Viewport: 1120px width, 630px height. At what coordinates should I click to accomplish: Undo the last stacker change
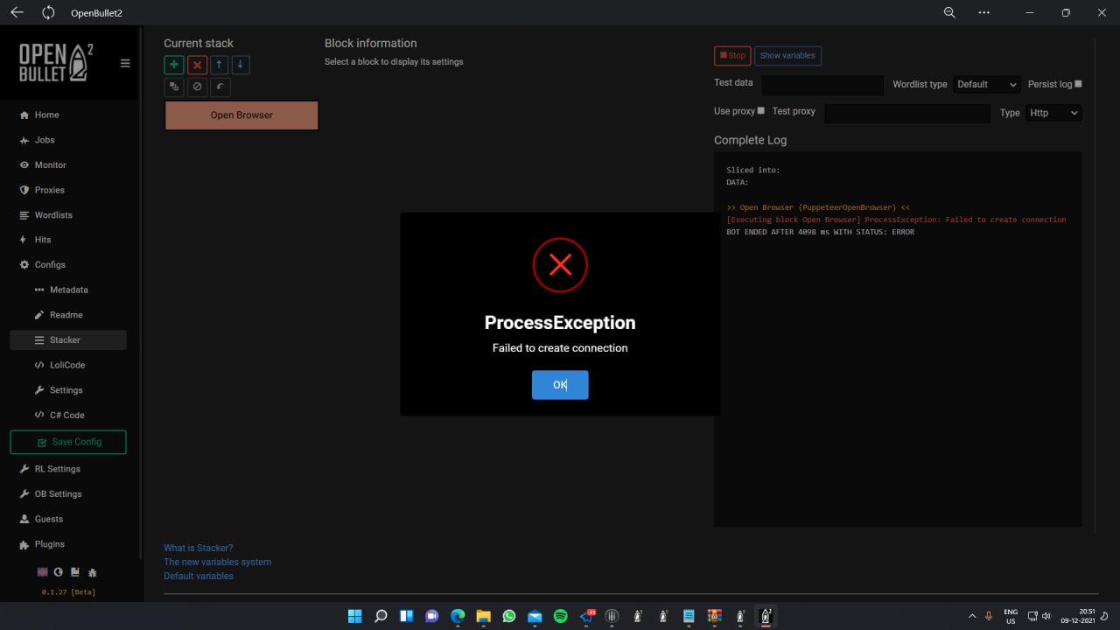pos(220,87)
